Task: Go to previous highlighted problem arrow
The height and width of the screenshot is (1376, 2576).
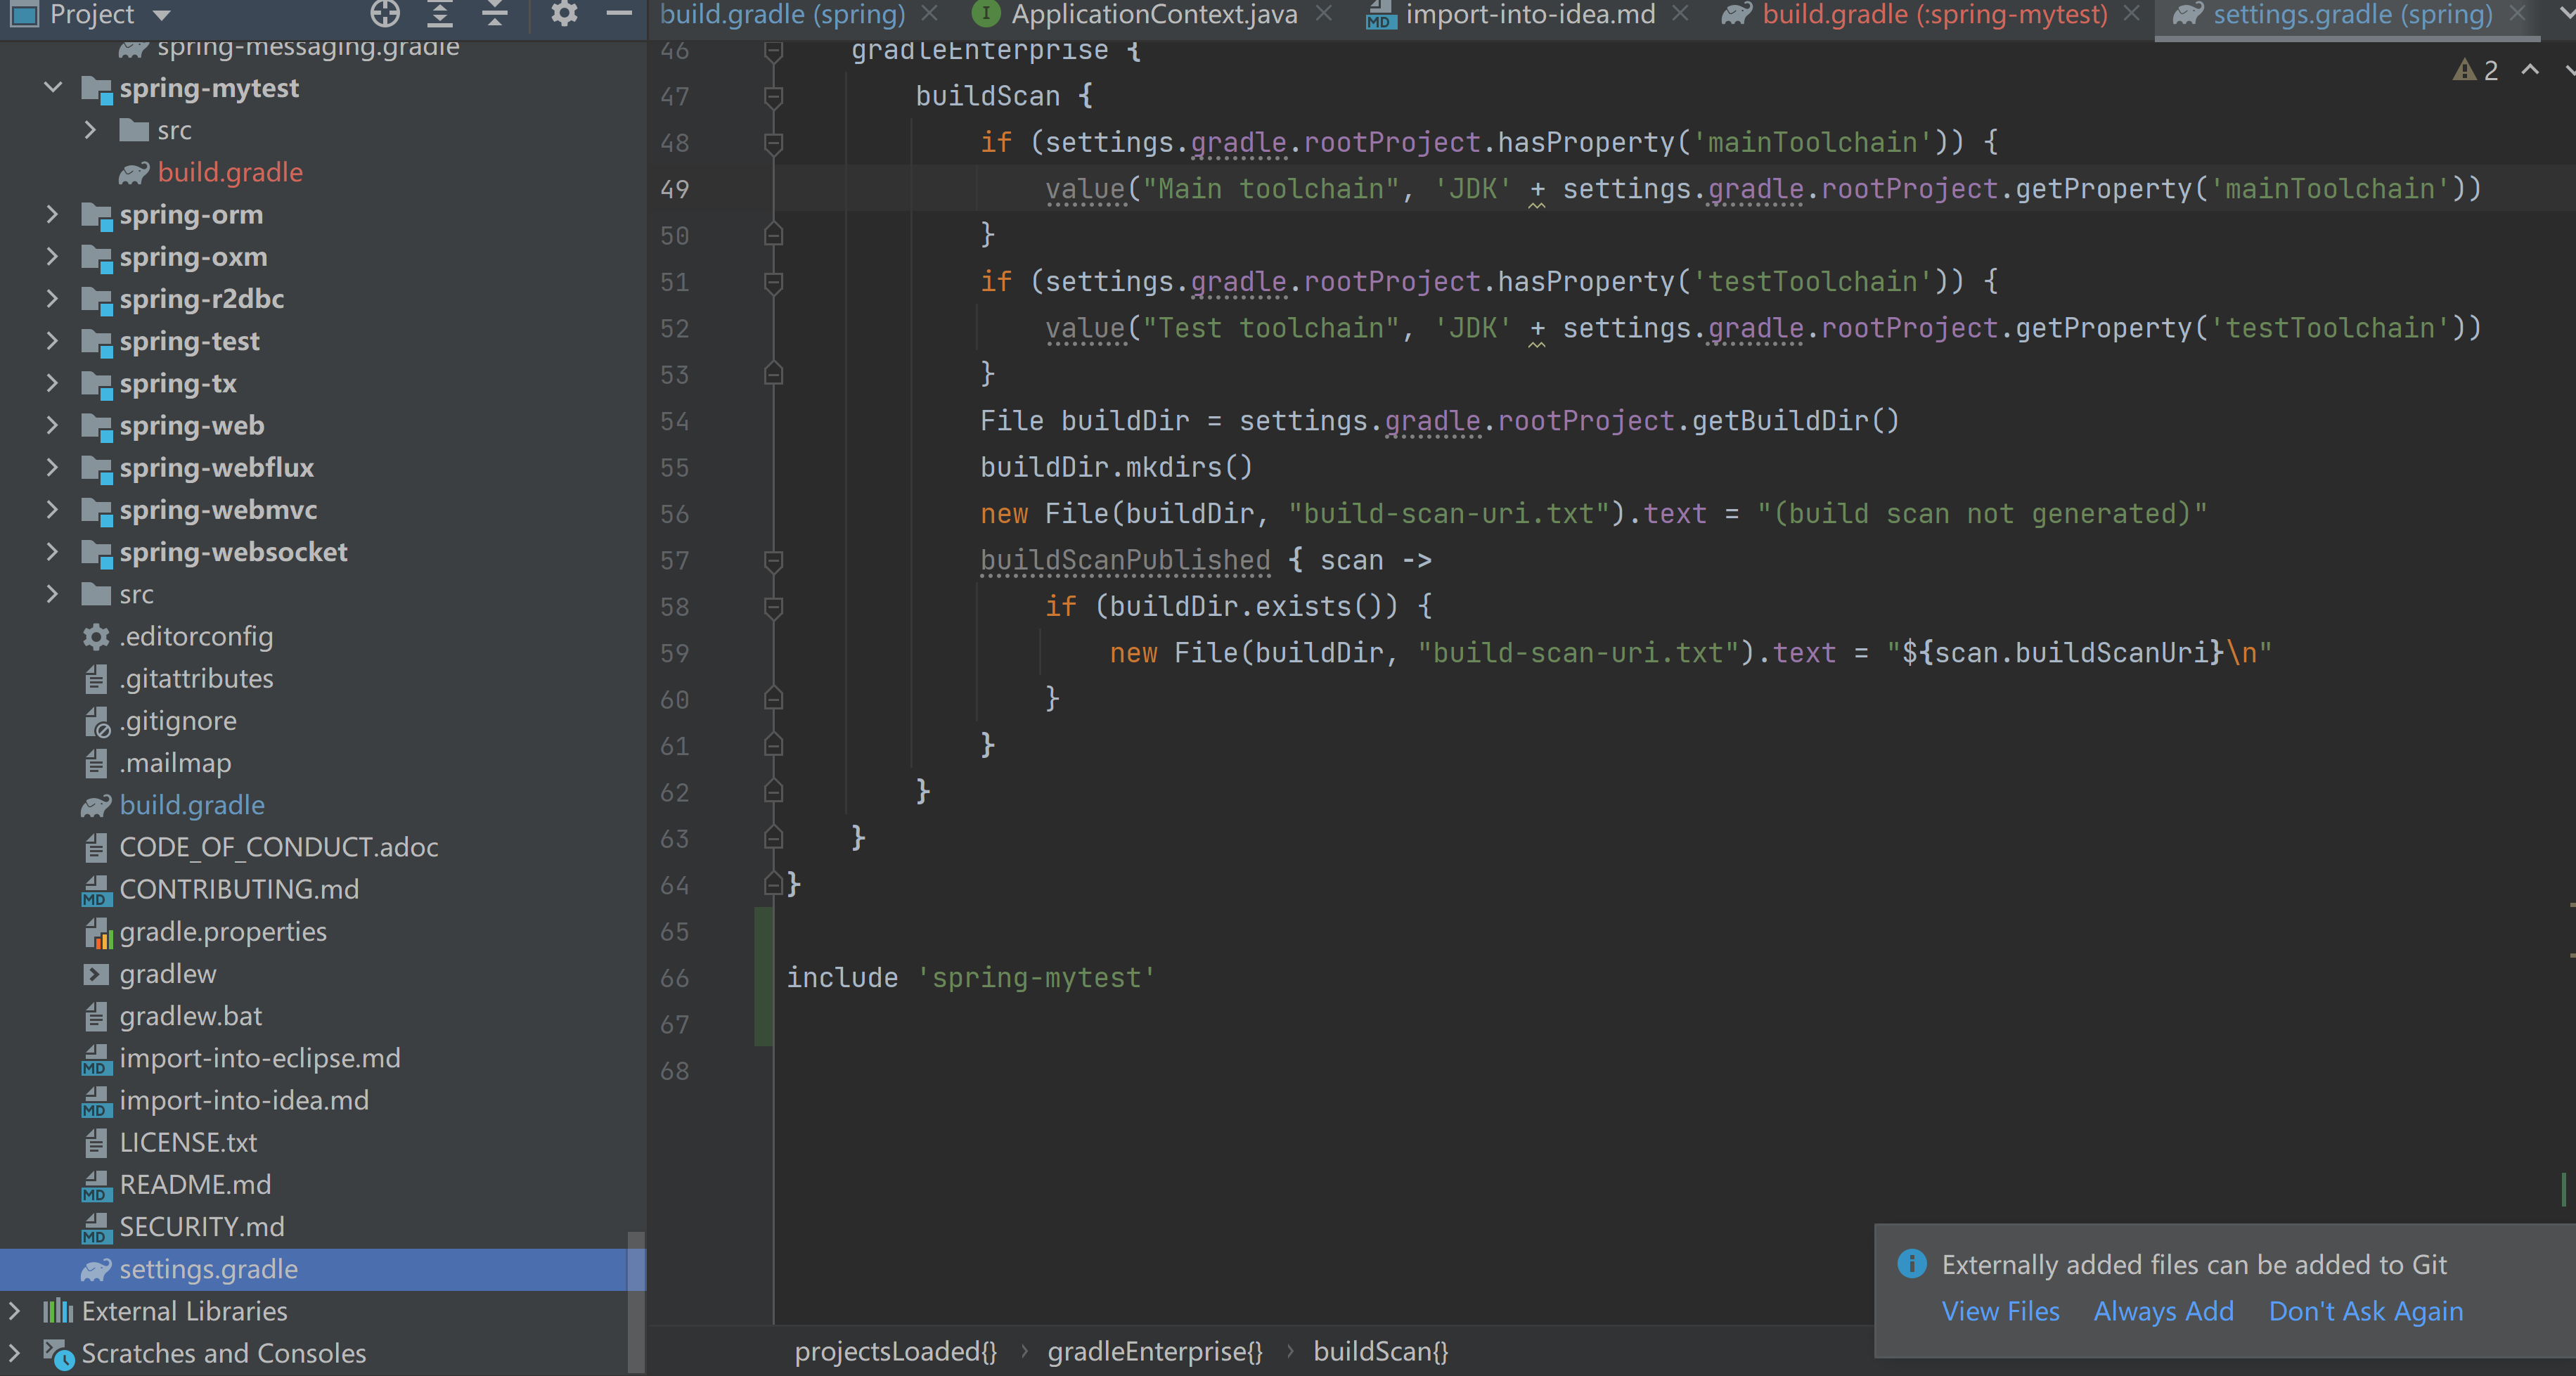Action: click(2530, 69)
